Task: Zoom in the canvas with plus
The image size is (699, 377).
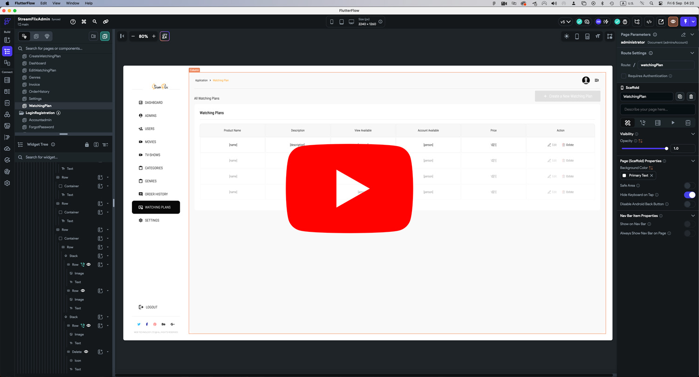Action: [x=154, y=36]
